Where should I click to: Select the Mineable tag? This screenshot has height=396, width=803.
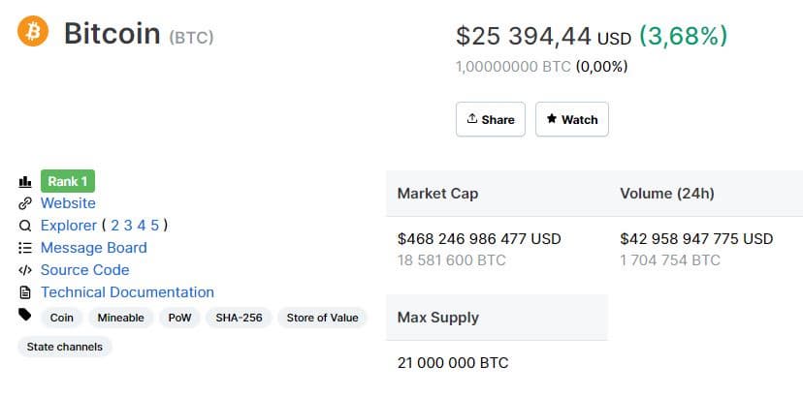121,318
